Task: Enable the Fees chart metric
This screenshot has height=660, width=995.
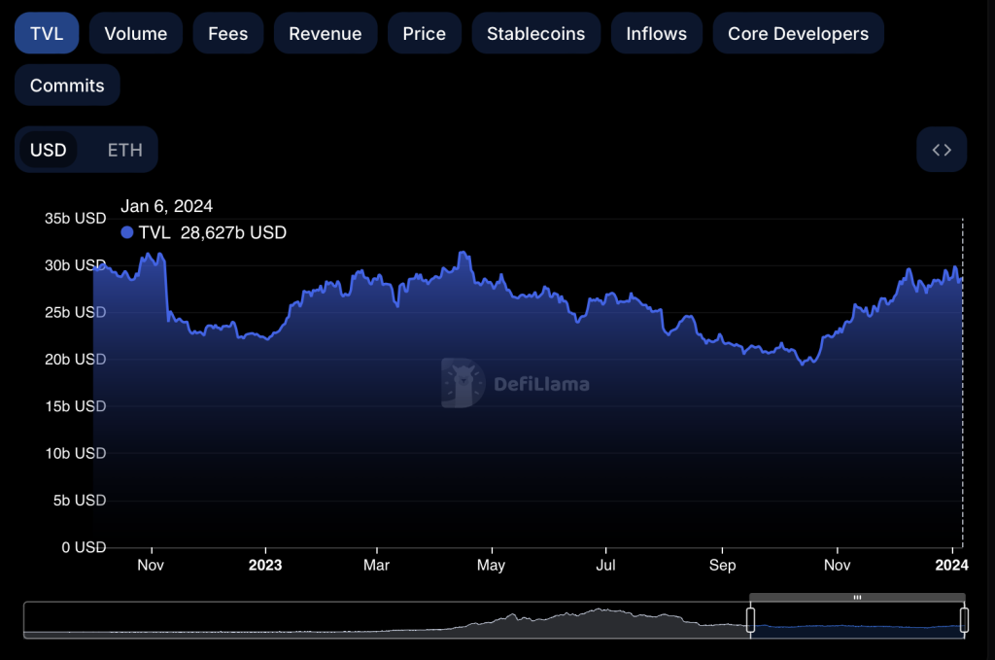Action: (x=227, y=33)
